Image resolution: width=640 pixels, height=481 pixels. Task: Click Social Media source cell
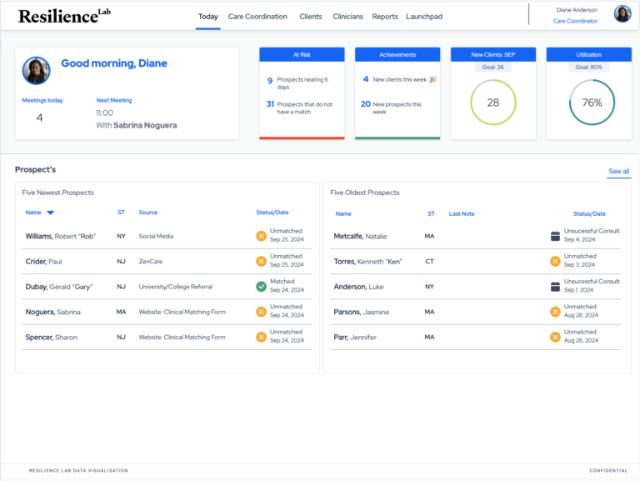coord(156,236)
